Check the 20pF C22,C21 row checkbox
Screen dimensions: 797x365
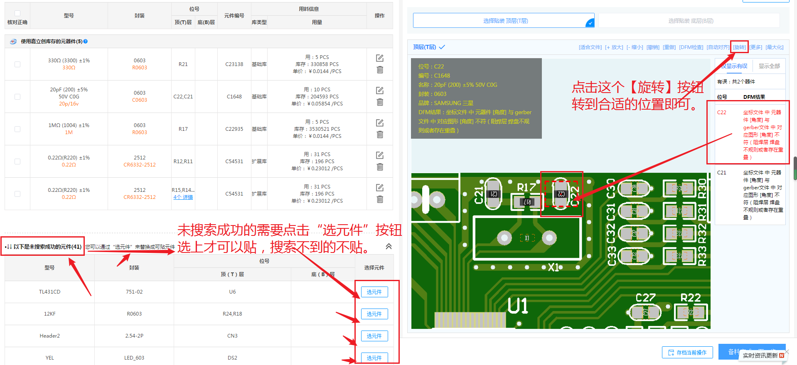tap(17, 97)
